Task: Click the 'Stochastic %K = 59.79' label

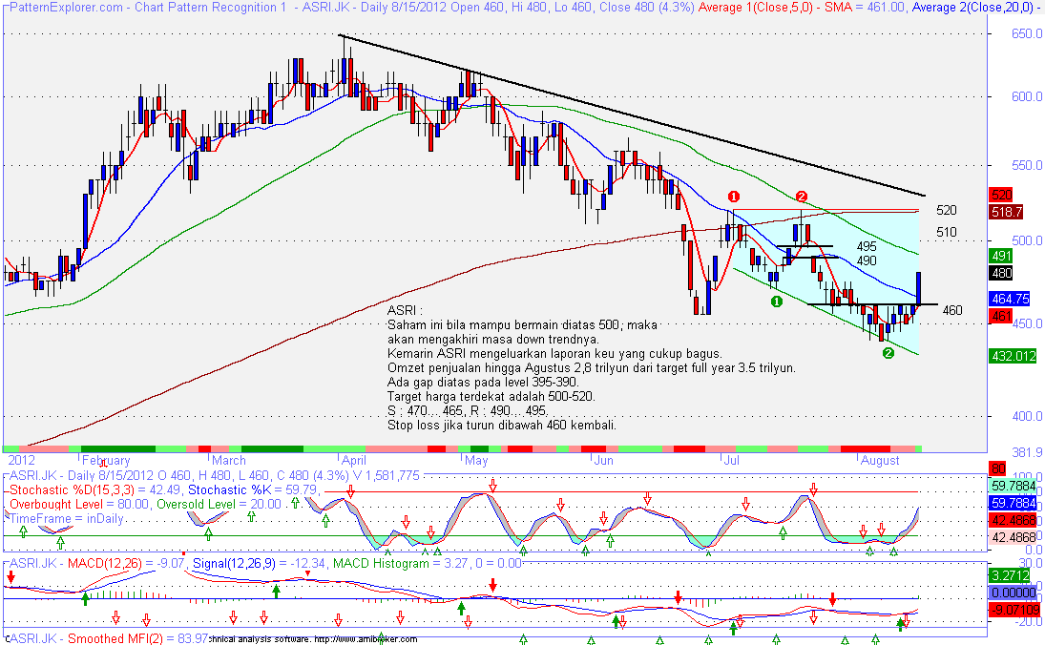Action: [253, 490]
